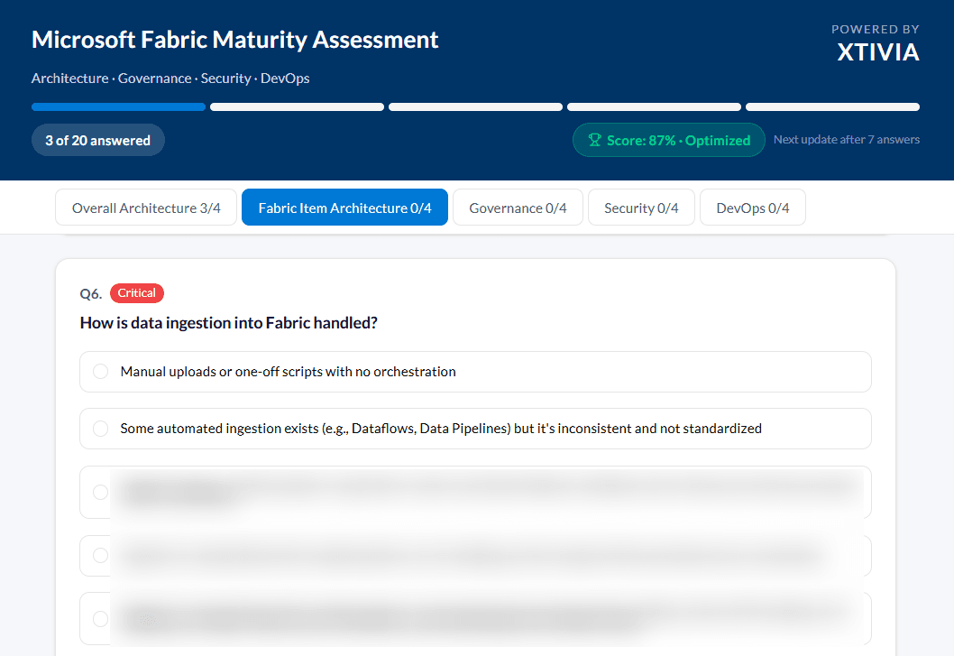954x656 pixels.
Task: Click the XTIVIA logo
Action: pyautogui.click(x=877, y=52)
